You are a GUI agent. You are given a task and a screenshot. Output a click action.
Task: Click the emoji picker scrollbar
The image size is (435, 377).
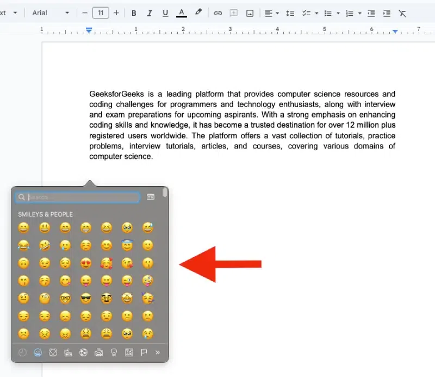[165, 193]
